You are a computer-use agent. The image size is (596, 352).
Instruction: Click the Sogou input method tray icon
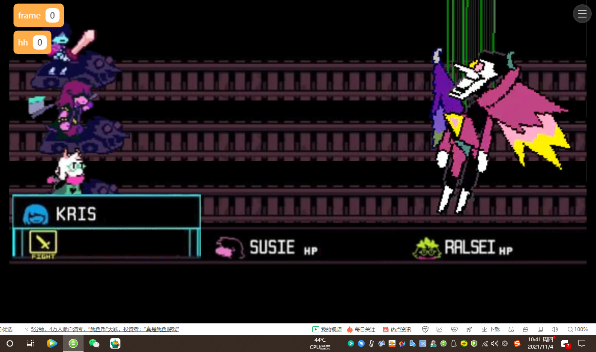pyautogui.click(x=517, y=343)
